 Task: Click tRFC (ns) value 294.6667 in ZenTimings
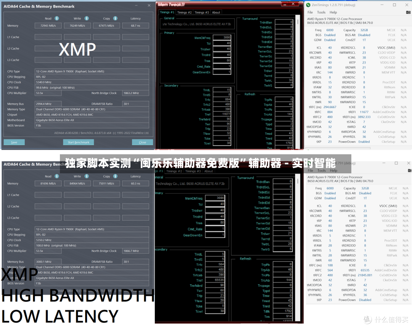330,107
